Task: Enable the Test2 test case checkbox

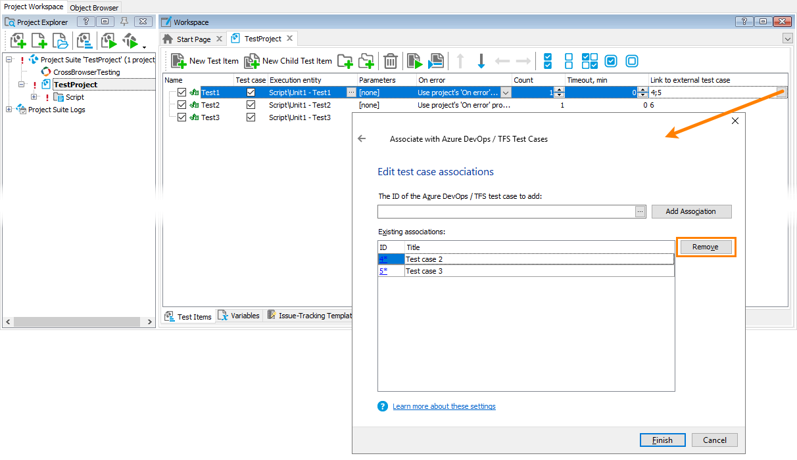Action: tap(251, 104)
